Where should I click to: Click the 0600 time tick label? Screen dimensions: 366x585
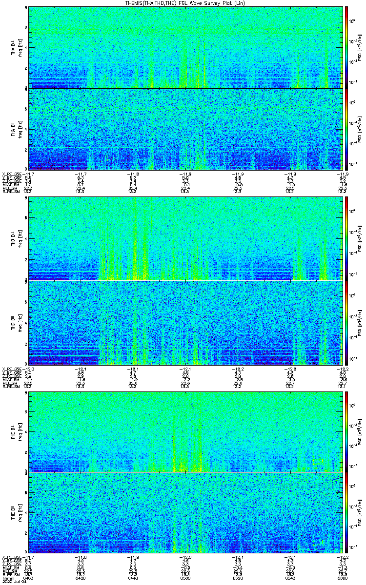coord(337,578)
